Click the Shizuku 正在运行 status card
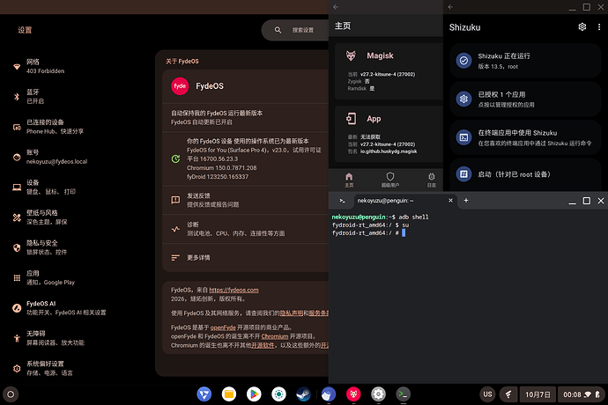Image resolution: width=608 pixels, height=405 pixels. tap(525, 61)
